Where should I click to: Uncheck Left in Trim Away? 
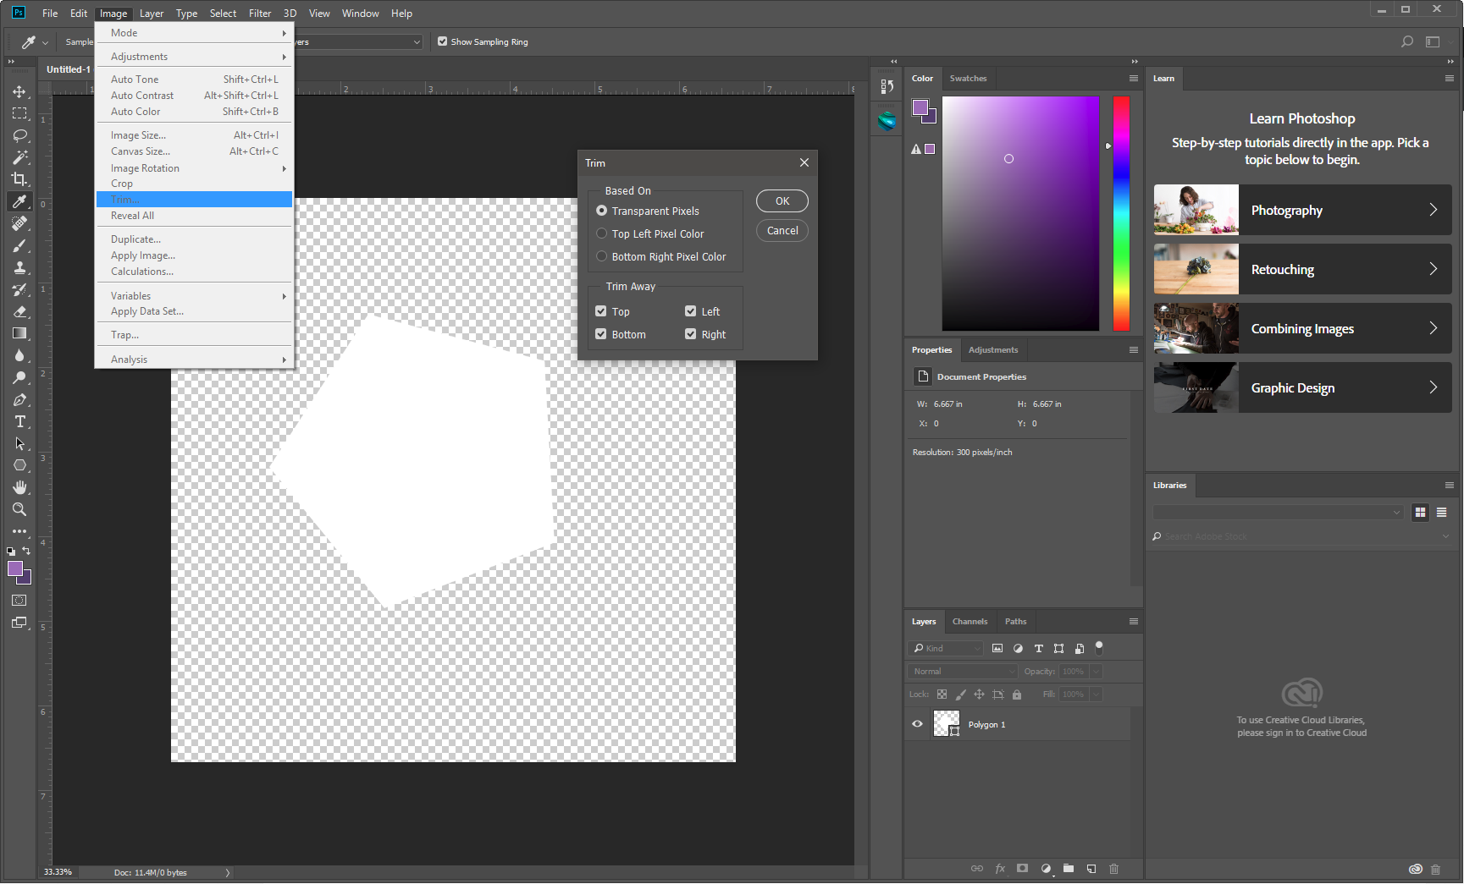(x=691, y=311)
